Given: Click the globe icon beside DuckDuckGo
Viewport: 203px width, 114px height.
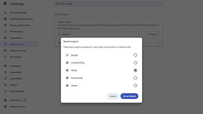Looking at the screenshot, I should pyautogui.click(x=67, y=78).
